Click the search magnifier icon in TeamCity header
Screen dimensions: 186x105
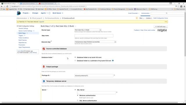(x=167, y=13)
